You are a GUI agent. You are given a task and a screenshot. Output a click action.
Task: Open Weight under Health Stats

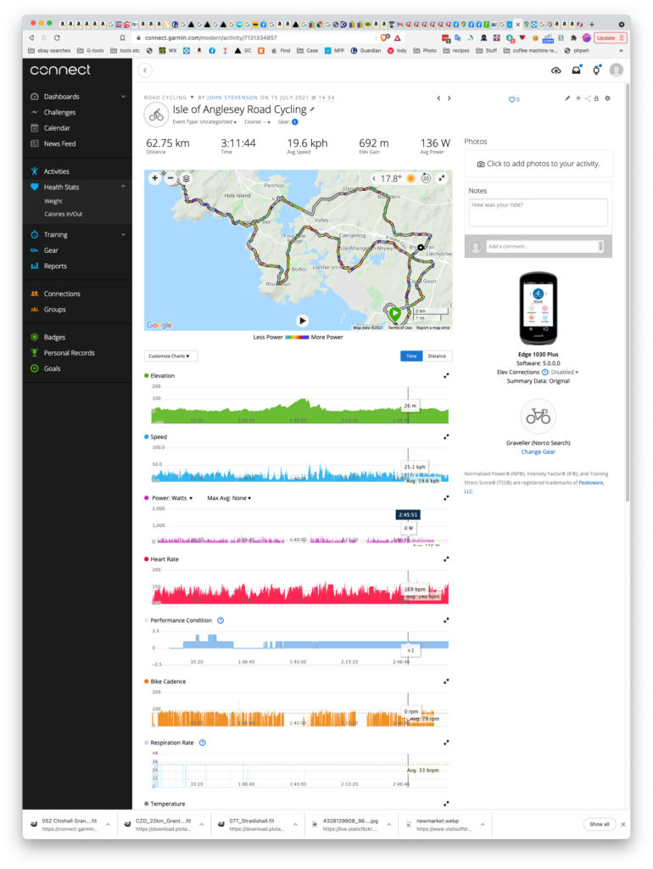click(x=53, y=201)
